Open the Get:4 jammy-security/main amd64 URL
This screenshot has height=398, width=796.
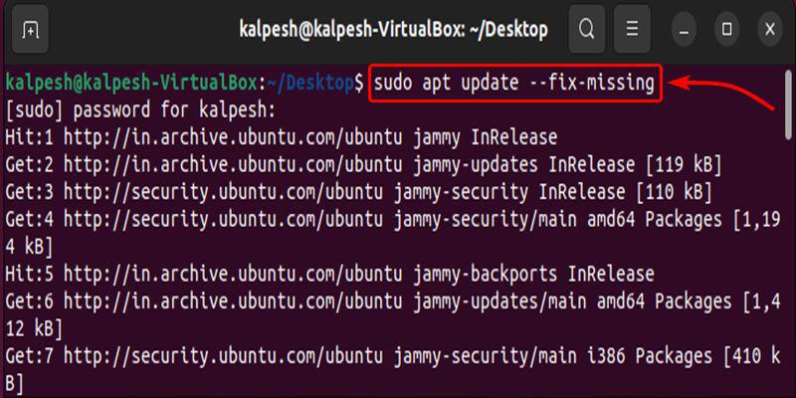click(219, 217)
